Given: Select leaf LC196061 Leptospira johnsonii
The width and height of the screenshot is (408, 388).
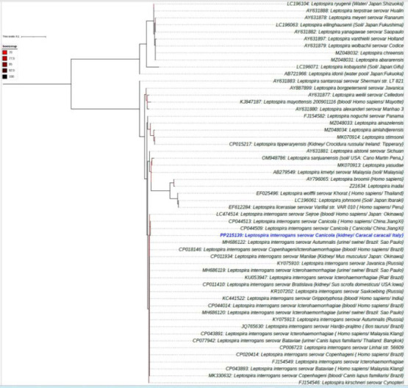Looking at the screenshot, I should 349,200.
